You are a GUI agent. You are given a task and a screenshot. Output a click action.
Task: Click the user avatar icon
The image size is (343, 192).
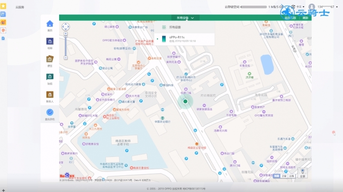tap(312, 7)
